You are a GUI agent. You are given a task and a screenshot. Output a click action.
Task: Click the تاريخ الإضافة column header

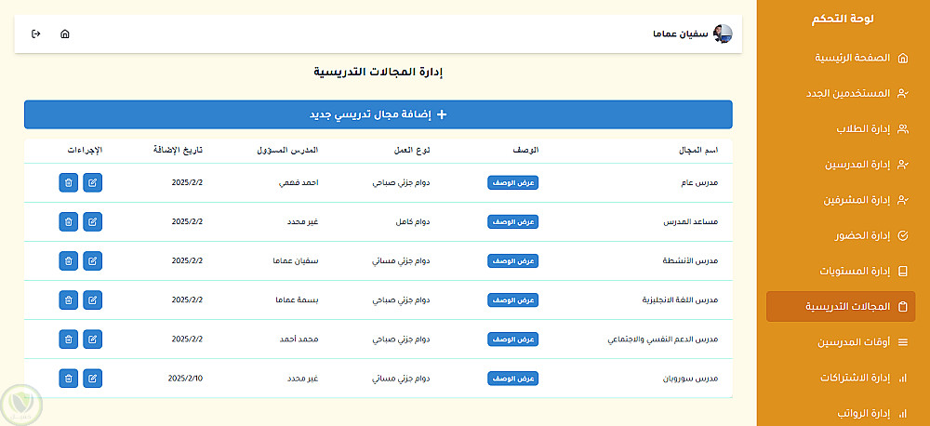coord(178,151)
